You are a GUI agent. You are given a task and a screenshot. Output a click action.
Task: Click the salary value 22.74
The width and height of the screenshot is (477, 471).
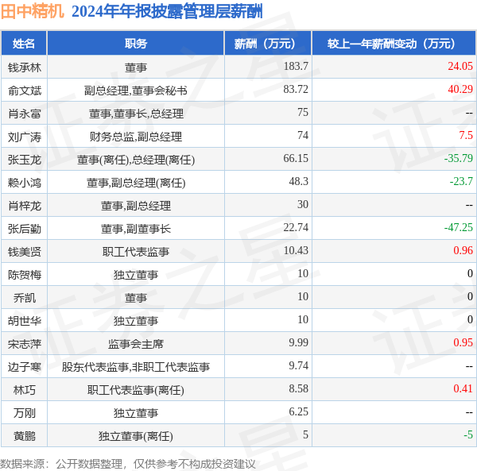click(296, 227)
